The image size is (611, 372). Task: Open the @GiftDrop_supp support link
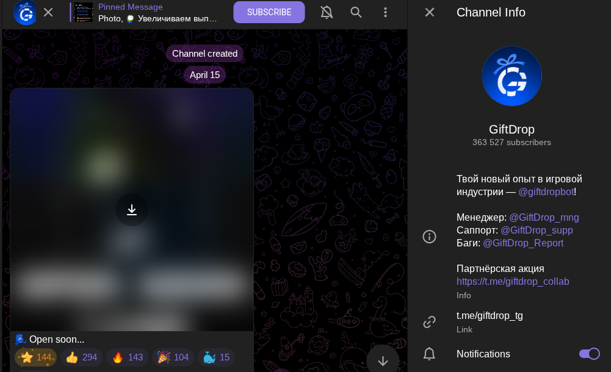[x=537, y=231]
